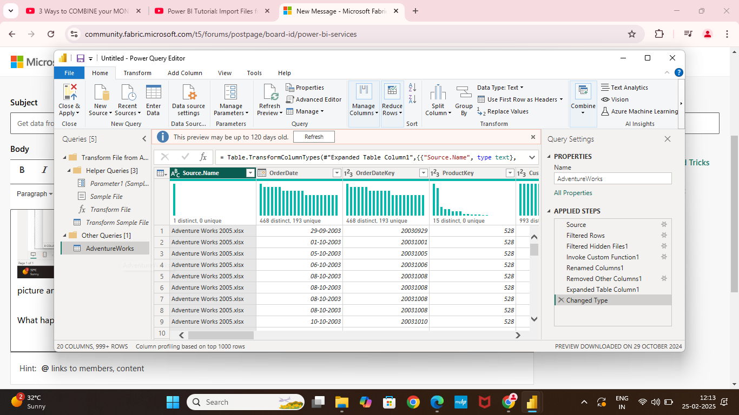Open Source.Name column filter dropdown
Image resolution: width=739 pixels, height=415 pixels.
point(250,173)
